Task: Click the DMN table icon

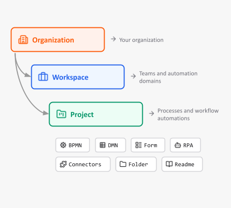Action: tap(103, 145)
